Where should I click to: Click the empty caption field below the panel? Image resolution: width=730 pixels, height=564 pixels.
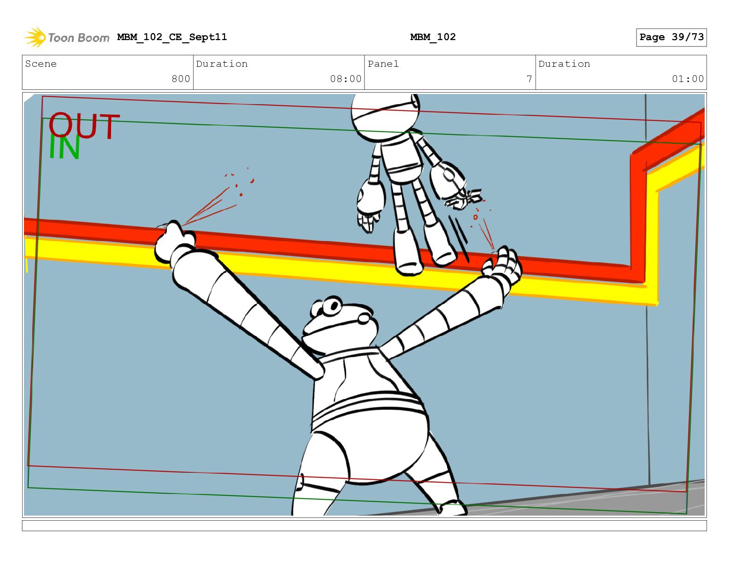(364, 526)
